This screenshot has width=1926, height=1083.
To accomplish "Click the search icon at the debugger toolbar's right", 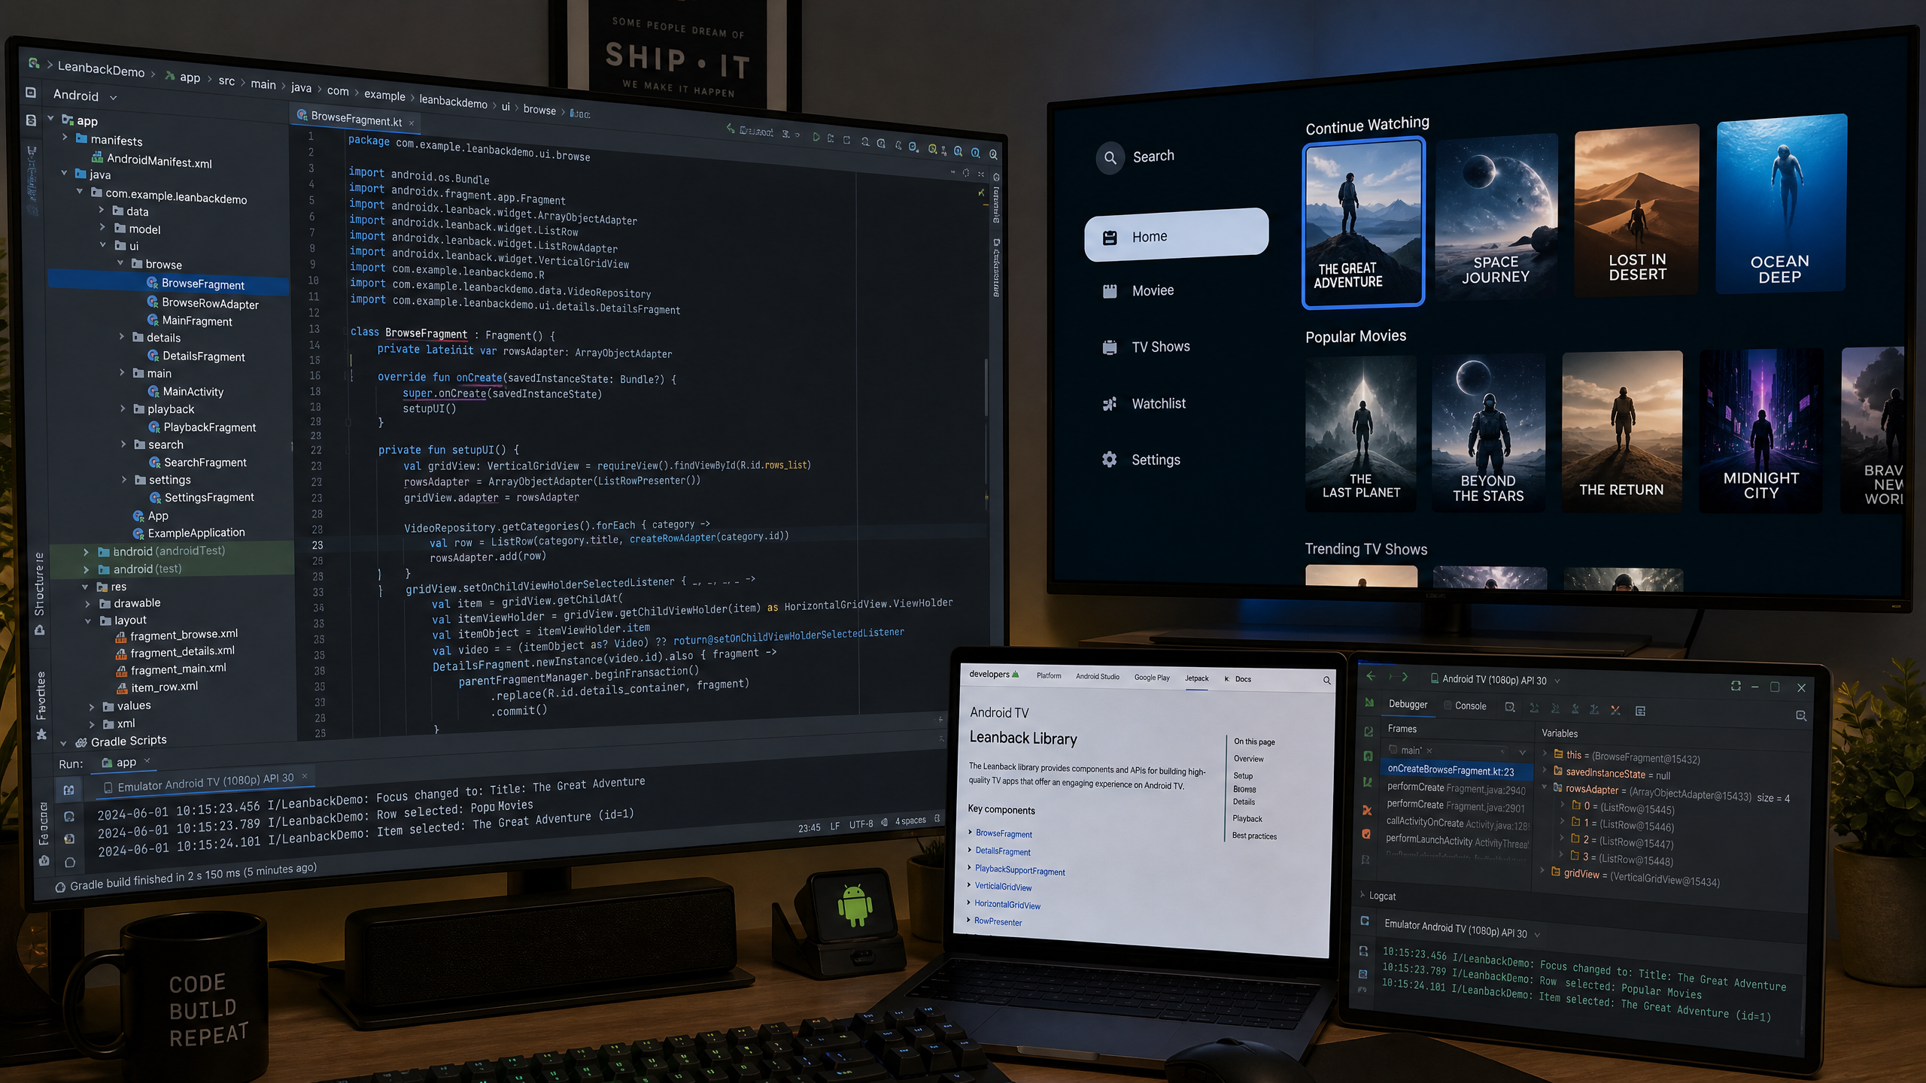I will tap(1800, 715).
